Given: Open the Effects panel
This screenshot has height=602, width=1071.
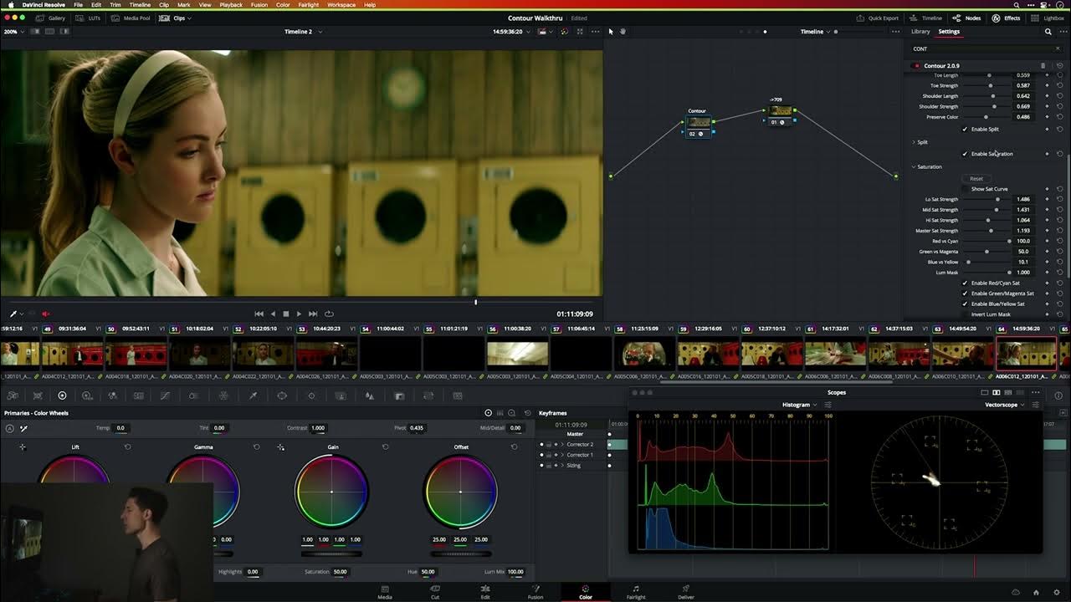Looking at the screenshot, I should coord(1007,18).
